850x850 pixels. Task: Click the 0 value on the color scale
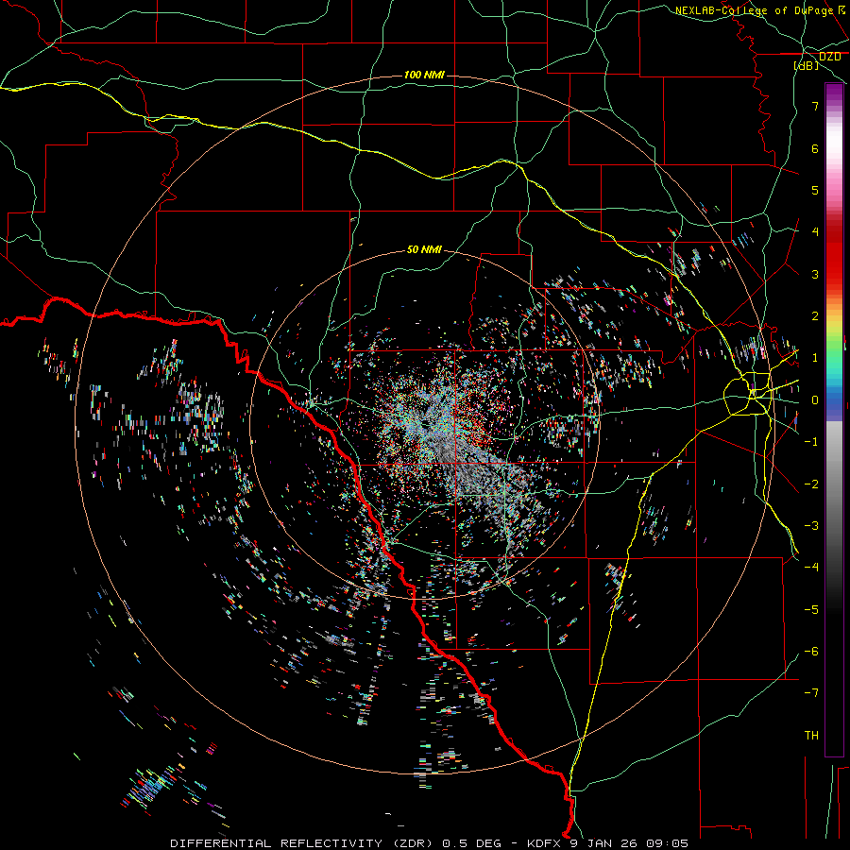click(x=815, y=400)
